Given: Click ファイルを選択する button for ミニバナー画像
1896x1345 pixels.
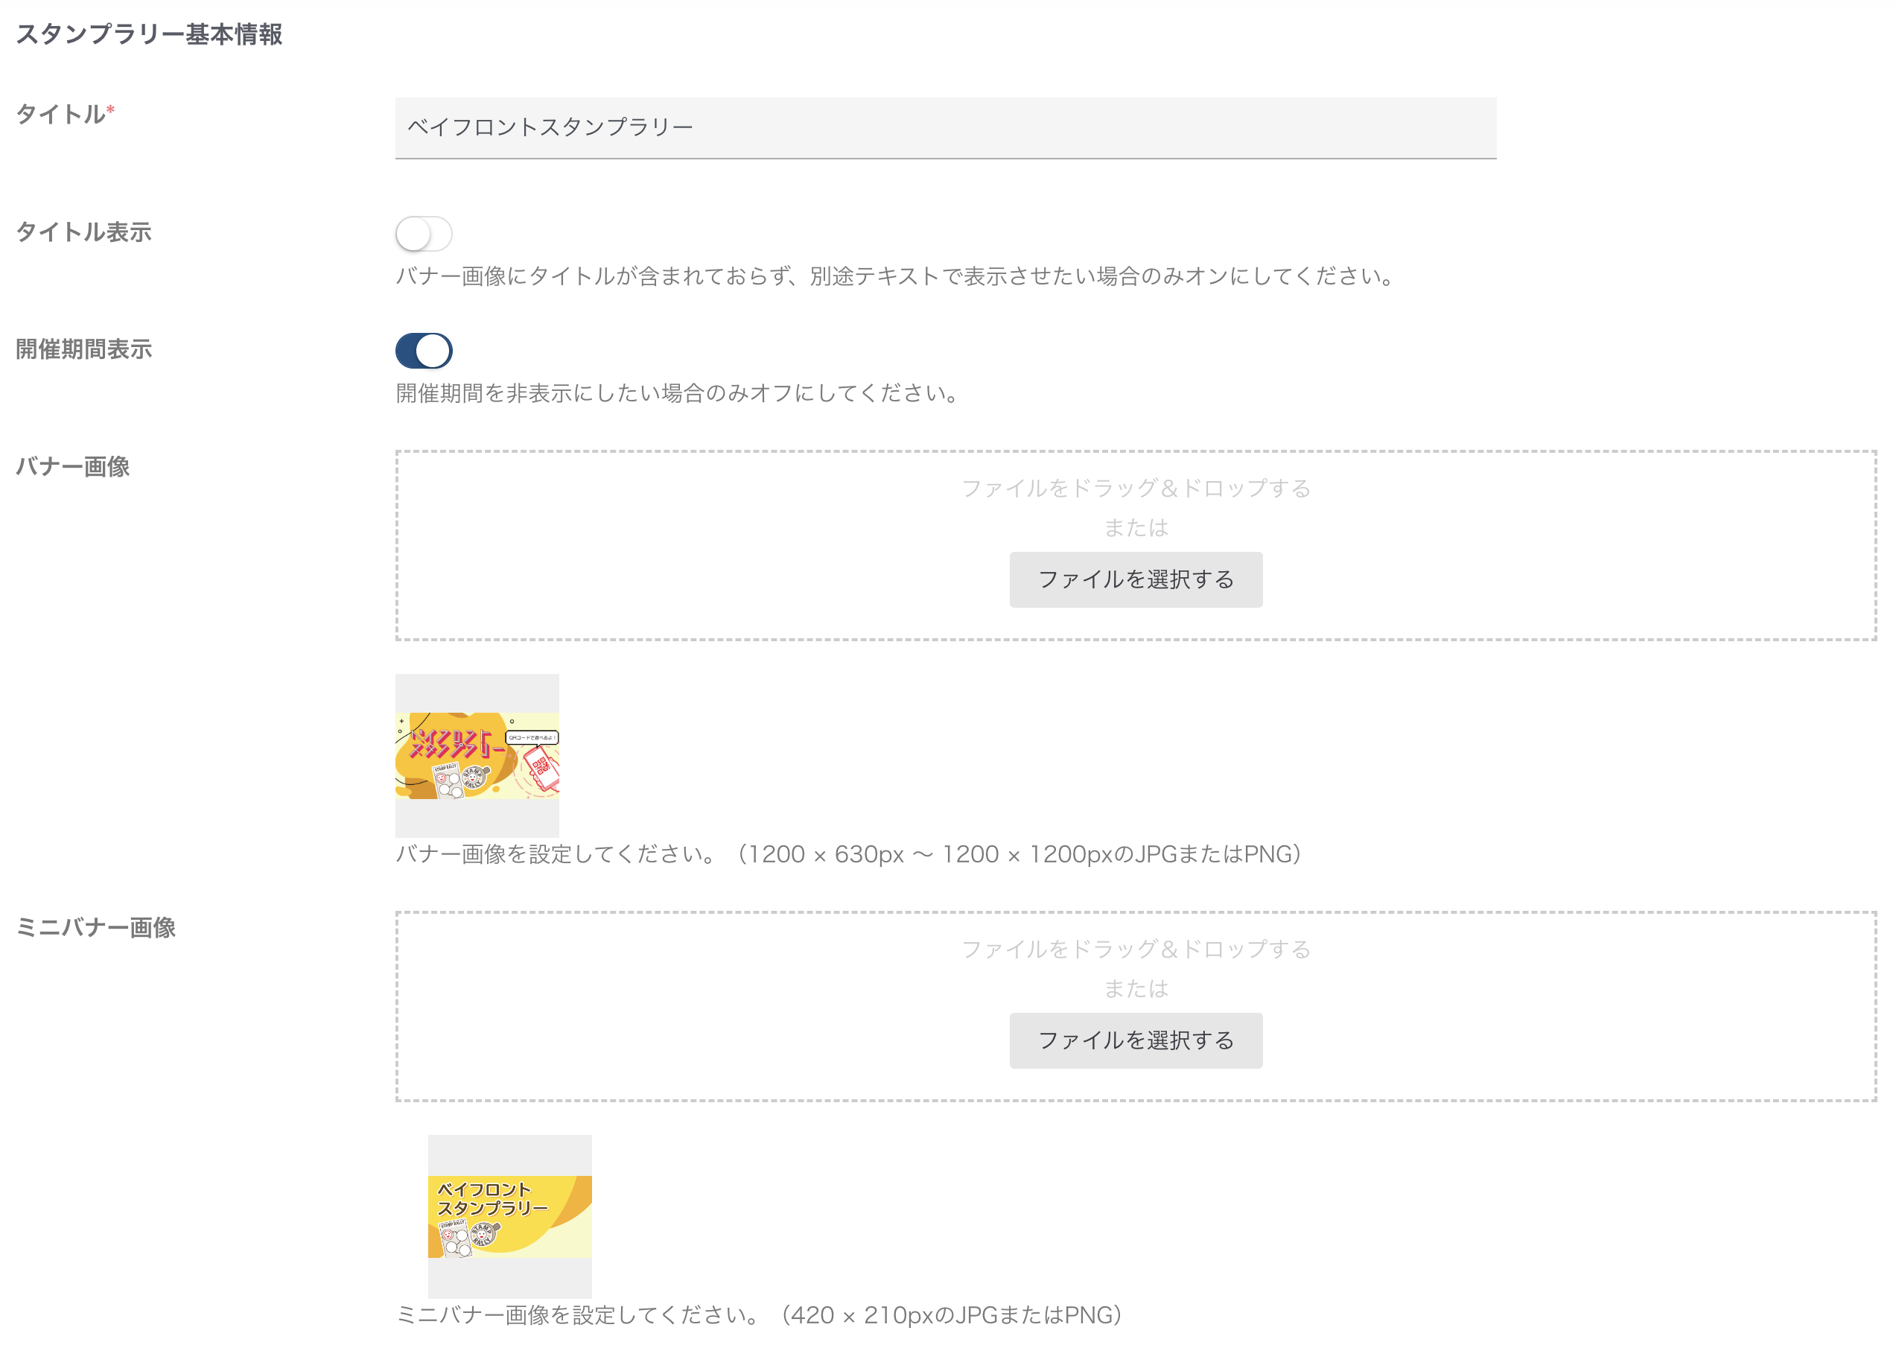Looking at the screenshot, I should pyautogui.click(x=1135, y=1040).
